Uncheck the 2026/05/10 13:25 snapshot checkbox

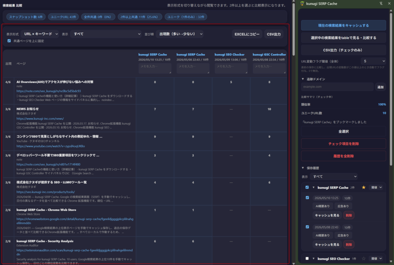307,197
